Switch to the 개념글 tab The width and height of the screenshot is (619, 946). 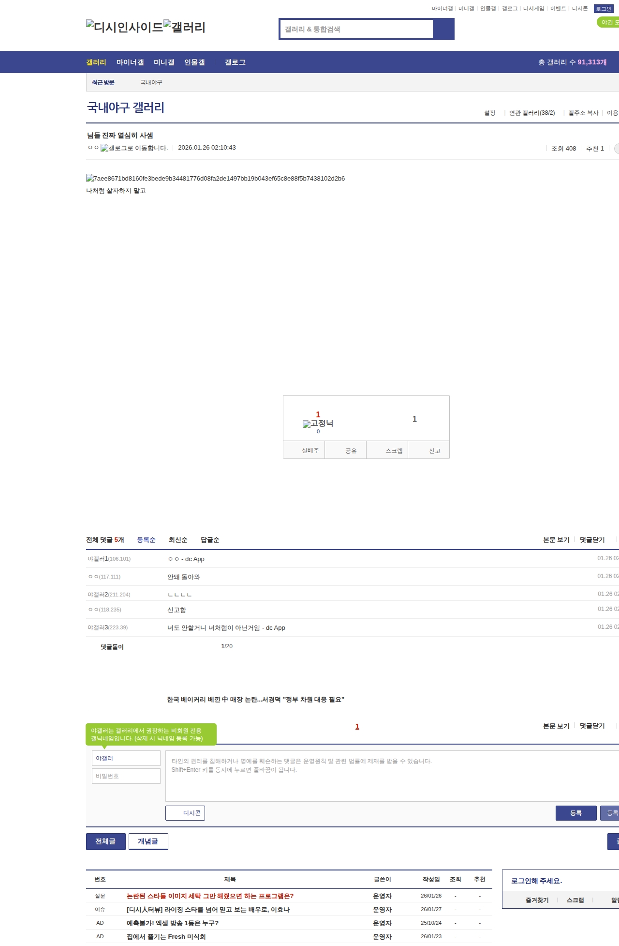(x=148, y=841)
